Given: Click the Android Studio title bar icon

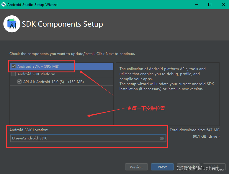Looking at the screenshot, I should pos(4,4).
